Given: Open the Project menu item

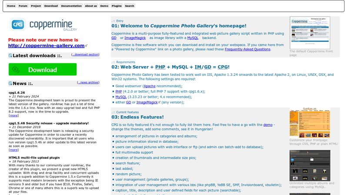Looking at the screenshot, I should pyautogui.click(x=36, y=6).
